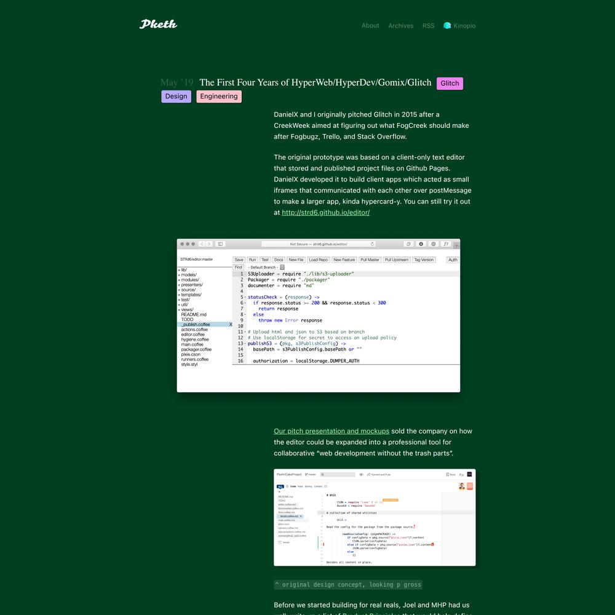Click the search field in mockup toolbar

338,475
